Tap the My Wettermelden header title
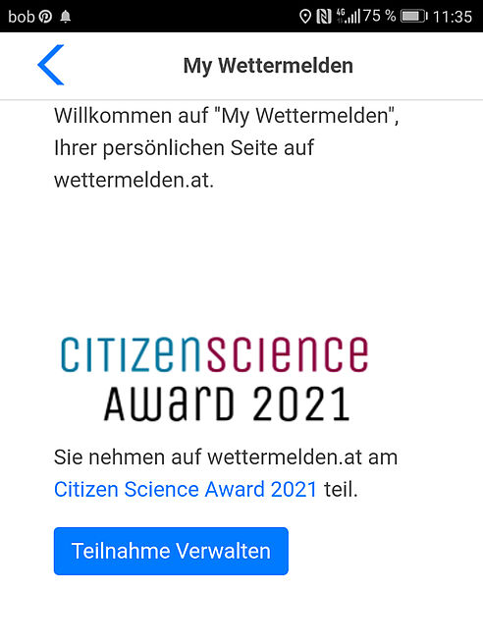The height and width of the screenshot is (644, 483). [x=268, y=66]
